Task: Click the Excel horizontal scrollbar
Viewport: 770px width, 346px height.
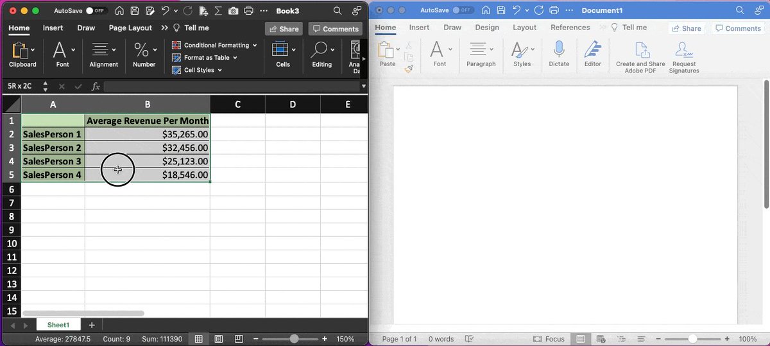Action: coord(83,313)
